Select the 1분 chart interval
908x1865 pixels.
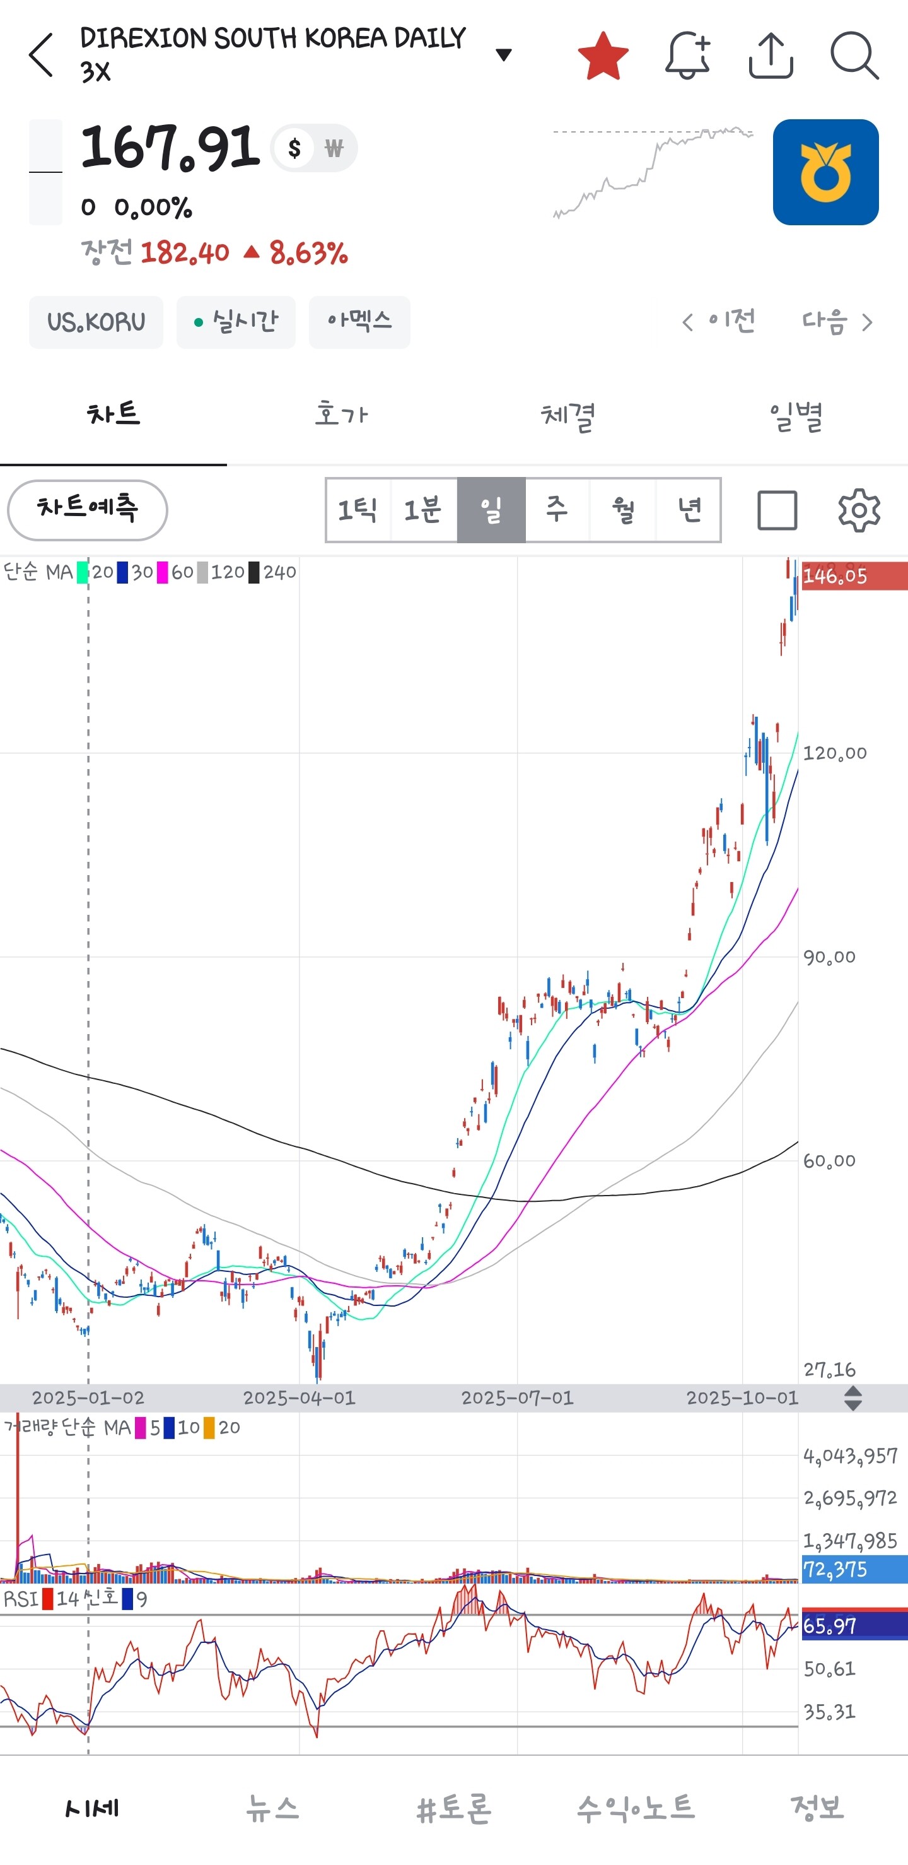(x=423, y=510)
